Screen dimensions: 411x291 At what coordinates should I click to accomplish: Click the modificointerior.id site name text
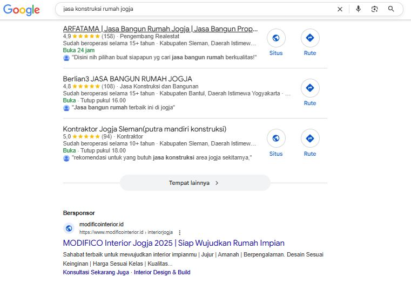click(x=102, y=224)
